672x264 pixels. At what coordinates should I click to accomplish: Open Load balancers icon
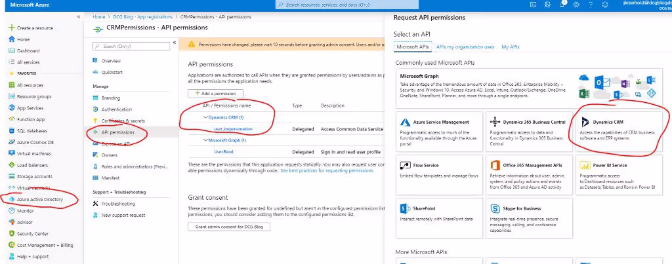tap(12, 165)
